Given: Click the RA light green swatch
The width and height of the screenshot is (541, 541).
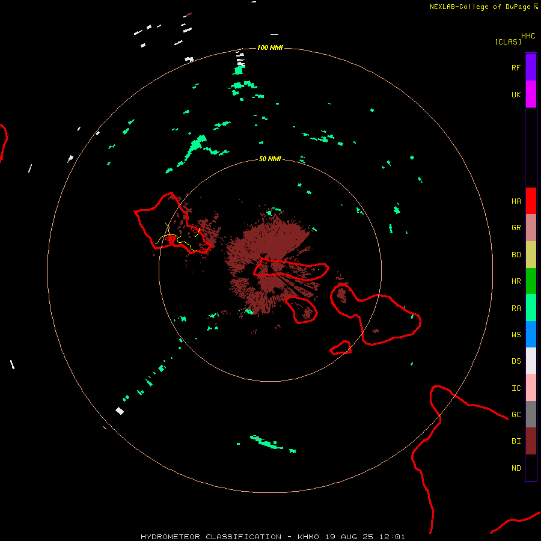Looking at the screenshot, I should [x=531, y=308].
